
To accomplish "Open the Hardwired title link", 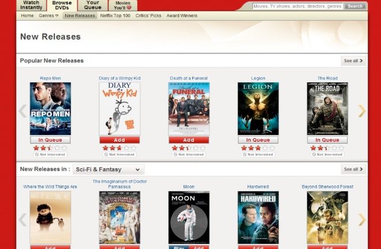I will coord(258,187).
